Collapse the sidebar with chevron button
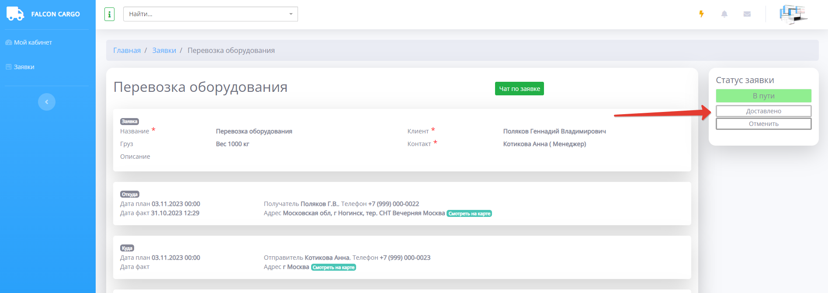 point(47,102)
